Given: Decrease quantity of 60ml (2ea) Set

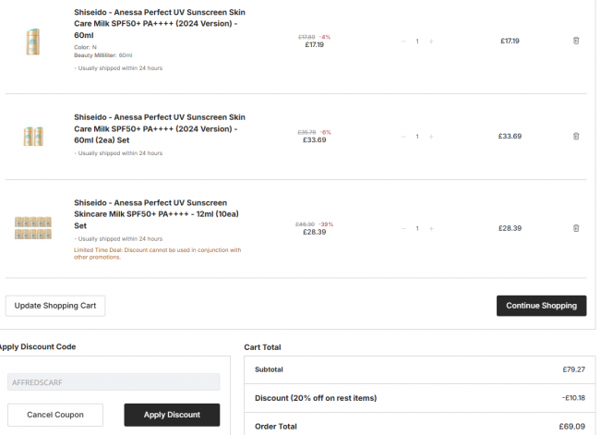Looking at the screenshot, I should [403, 137].
